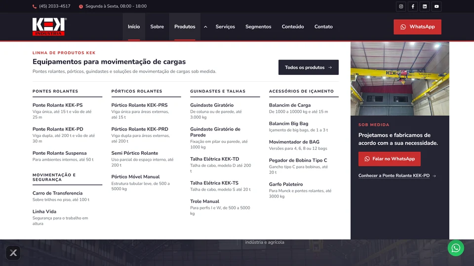The width and height of the screenshot is (474, 266).
Task: Click the overhead crane photo thumbnail
Action: pyautogui.click(x=399, y=79)
